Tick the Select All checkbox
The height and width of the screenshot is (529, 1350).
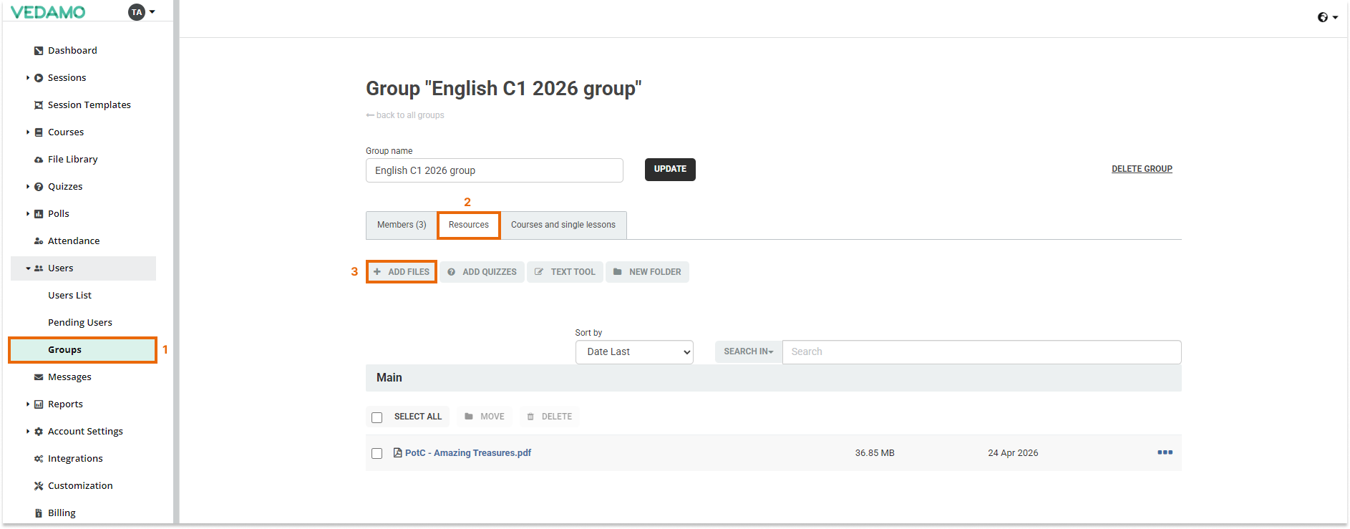pyautogui.click(x=377, y=417)
